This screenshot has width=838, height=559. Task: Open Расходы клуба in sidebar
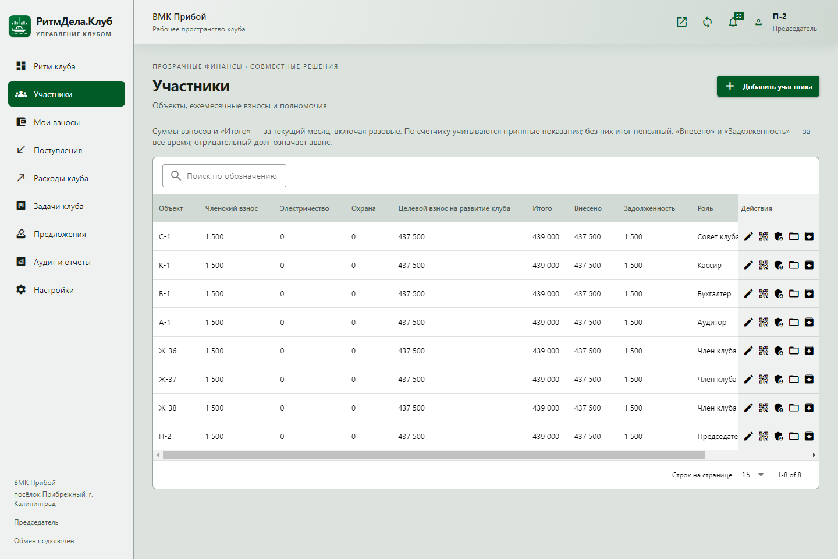[66, 178]
